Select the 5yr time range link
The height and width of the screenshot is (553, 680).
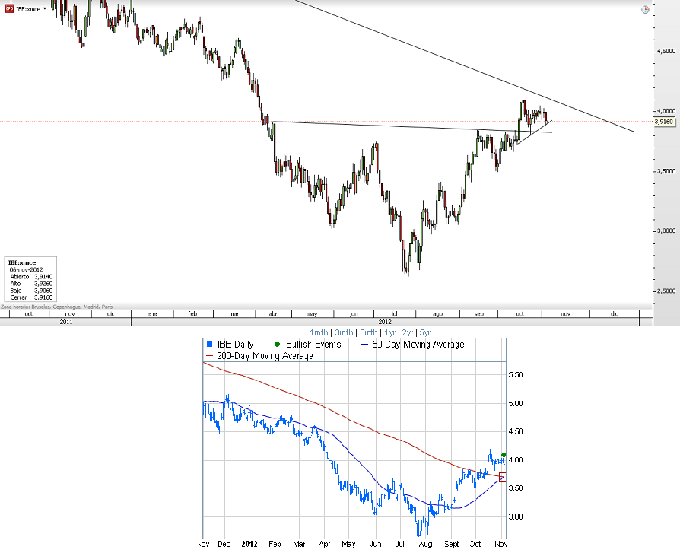[425, 332]
